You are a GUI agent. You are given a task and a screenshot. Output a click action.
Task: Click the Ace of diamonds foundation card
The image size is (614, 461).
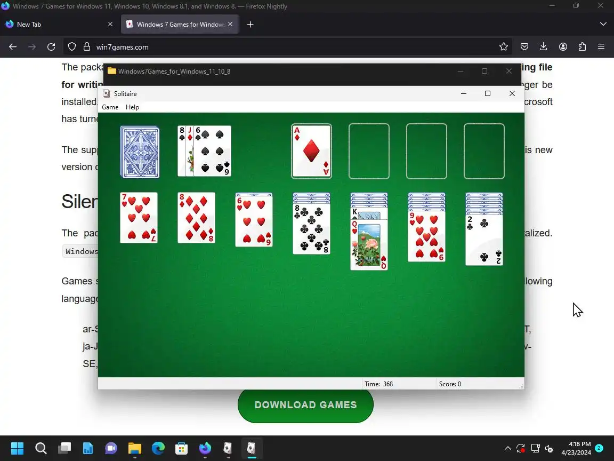[x=311, y=152]
